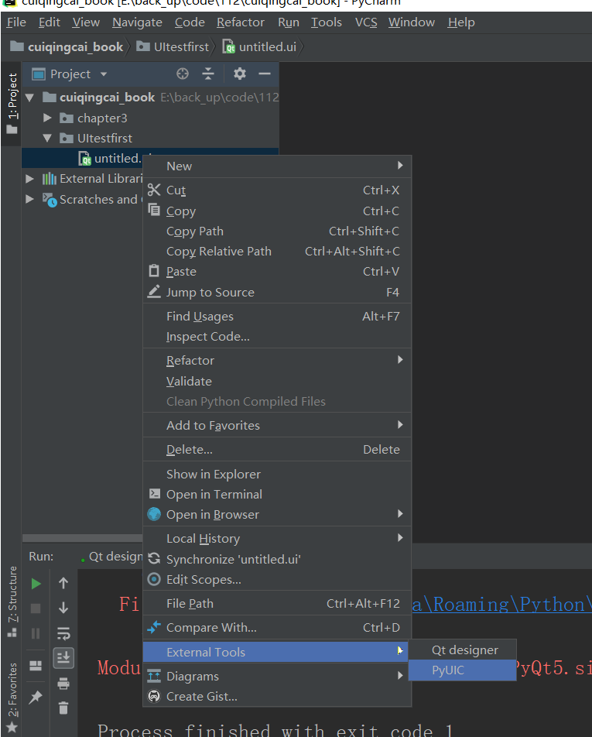Toggle the 7: Structure side tab
The width and height of the screenshot is (592, 737).
(x=12, y=602)
